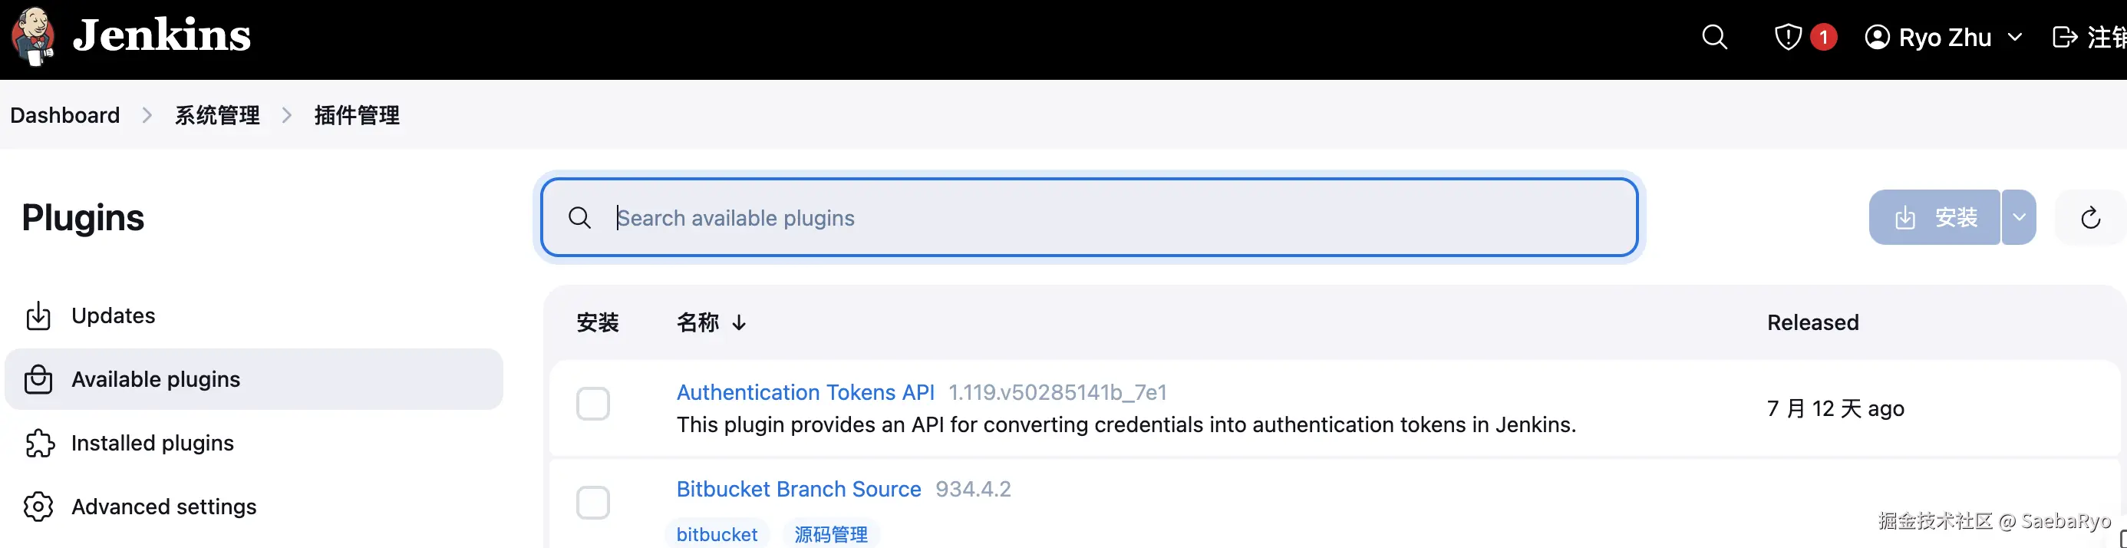The image size is (2127, 548).
Task: Click the Jenkins butler logo icon
Action: click(x=33, y=36)
